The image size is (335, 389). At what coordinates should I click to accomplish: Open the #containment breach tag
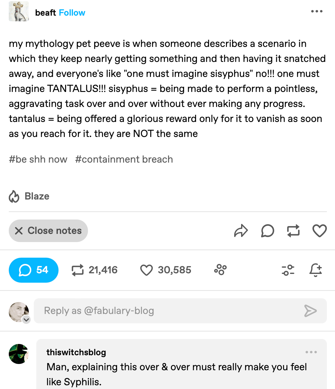click(x=124, y=159)
